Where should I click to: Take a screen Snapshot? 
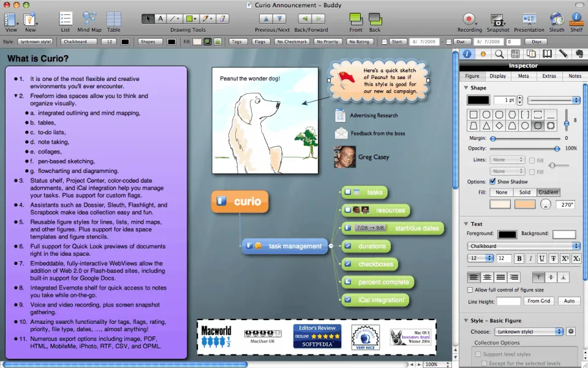click(x=498, y=20)
